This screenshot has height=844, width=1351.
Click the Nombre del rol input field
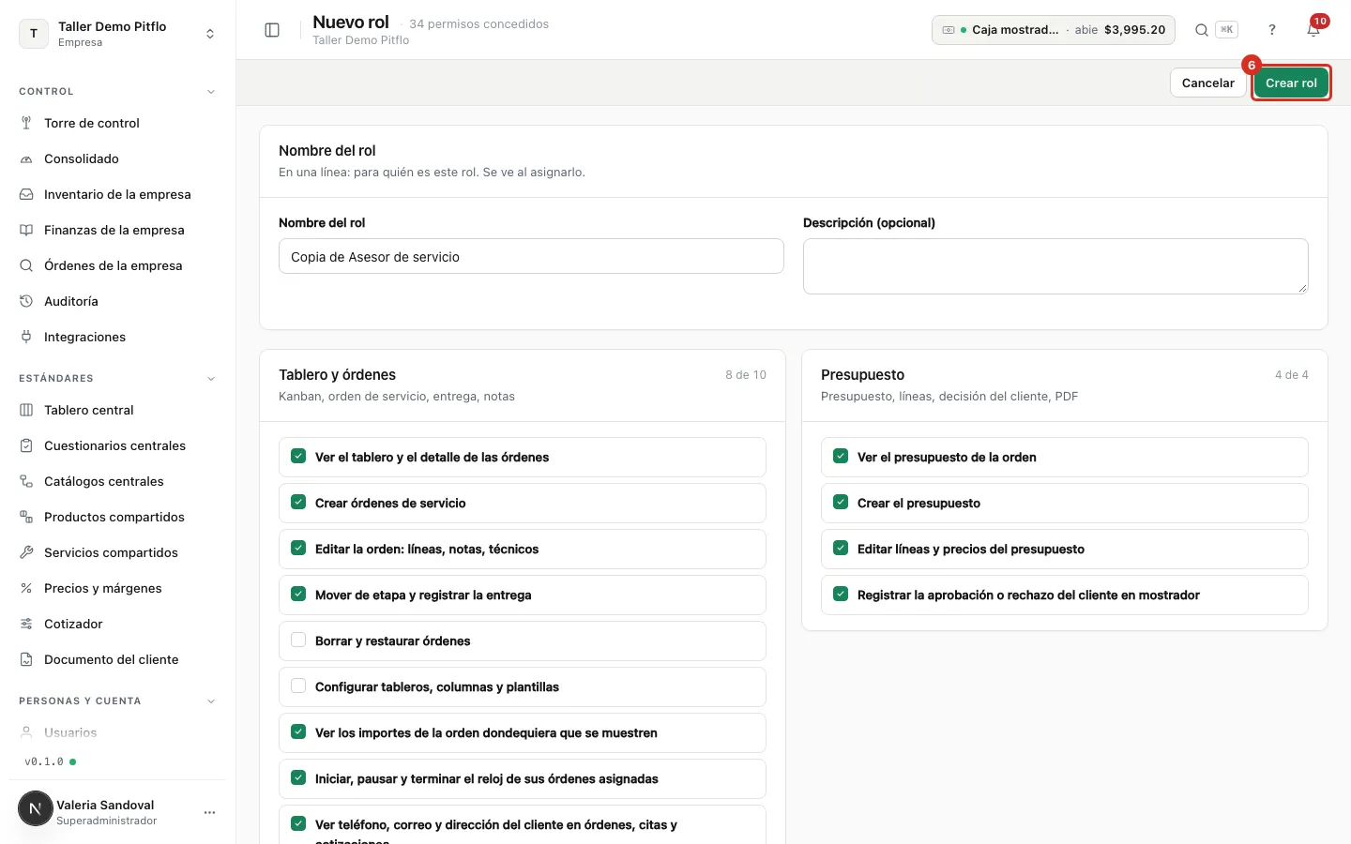[531, 256]
